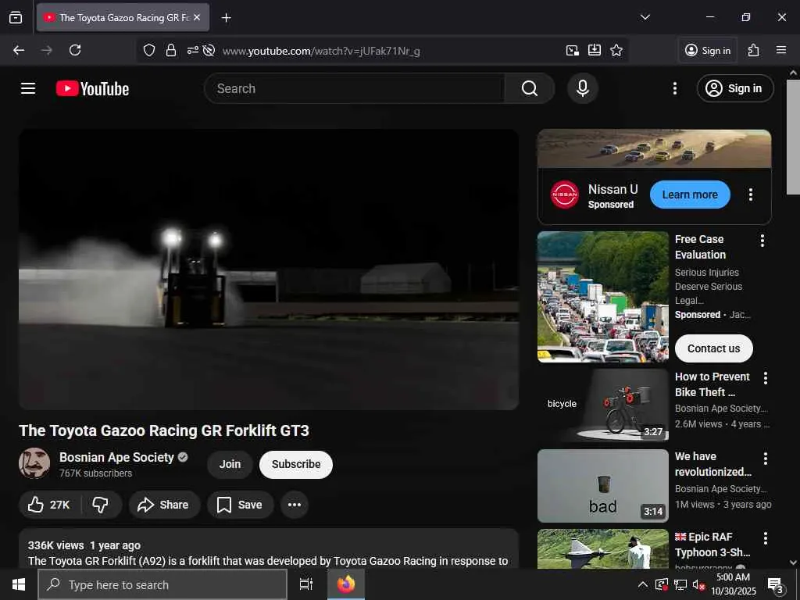
Task: Dislike the video with thumbs down
Action: point(101,505)
